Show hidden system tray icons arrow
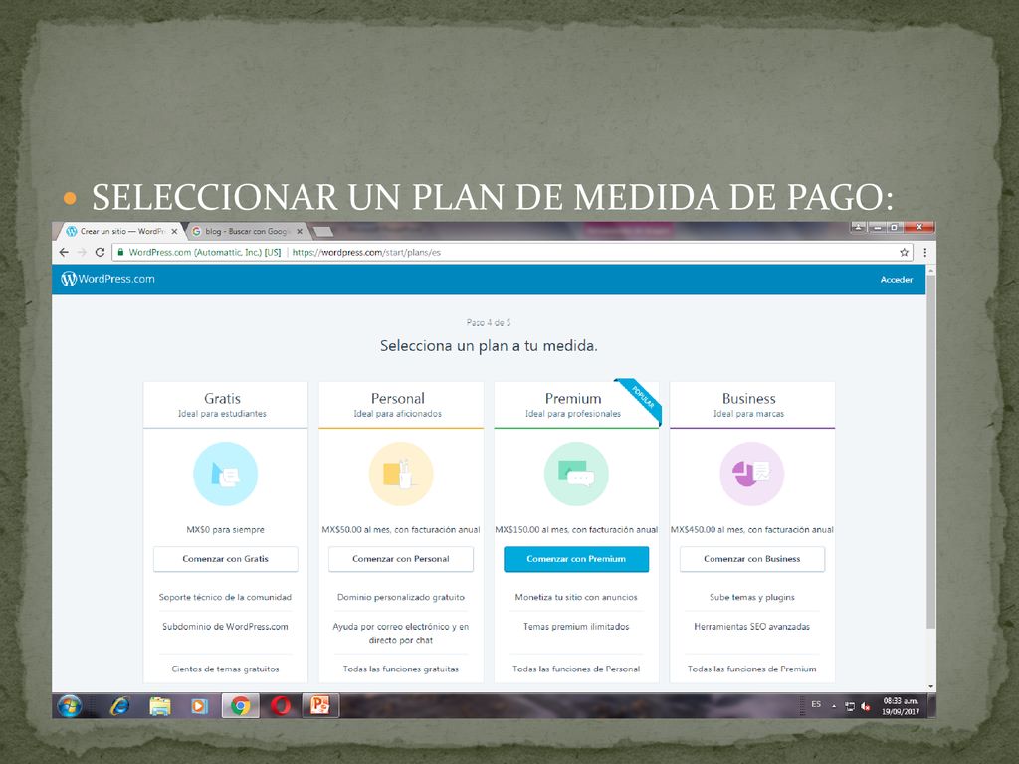 pos(834,707)
